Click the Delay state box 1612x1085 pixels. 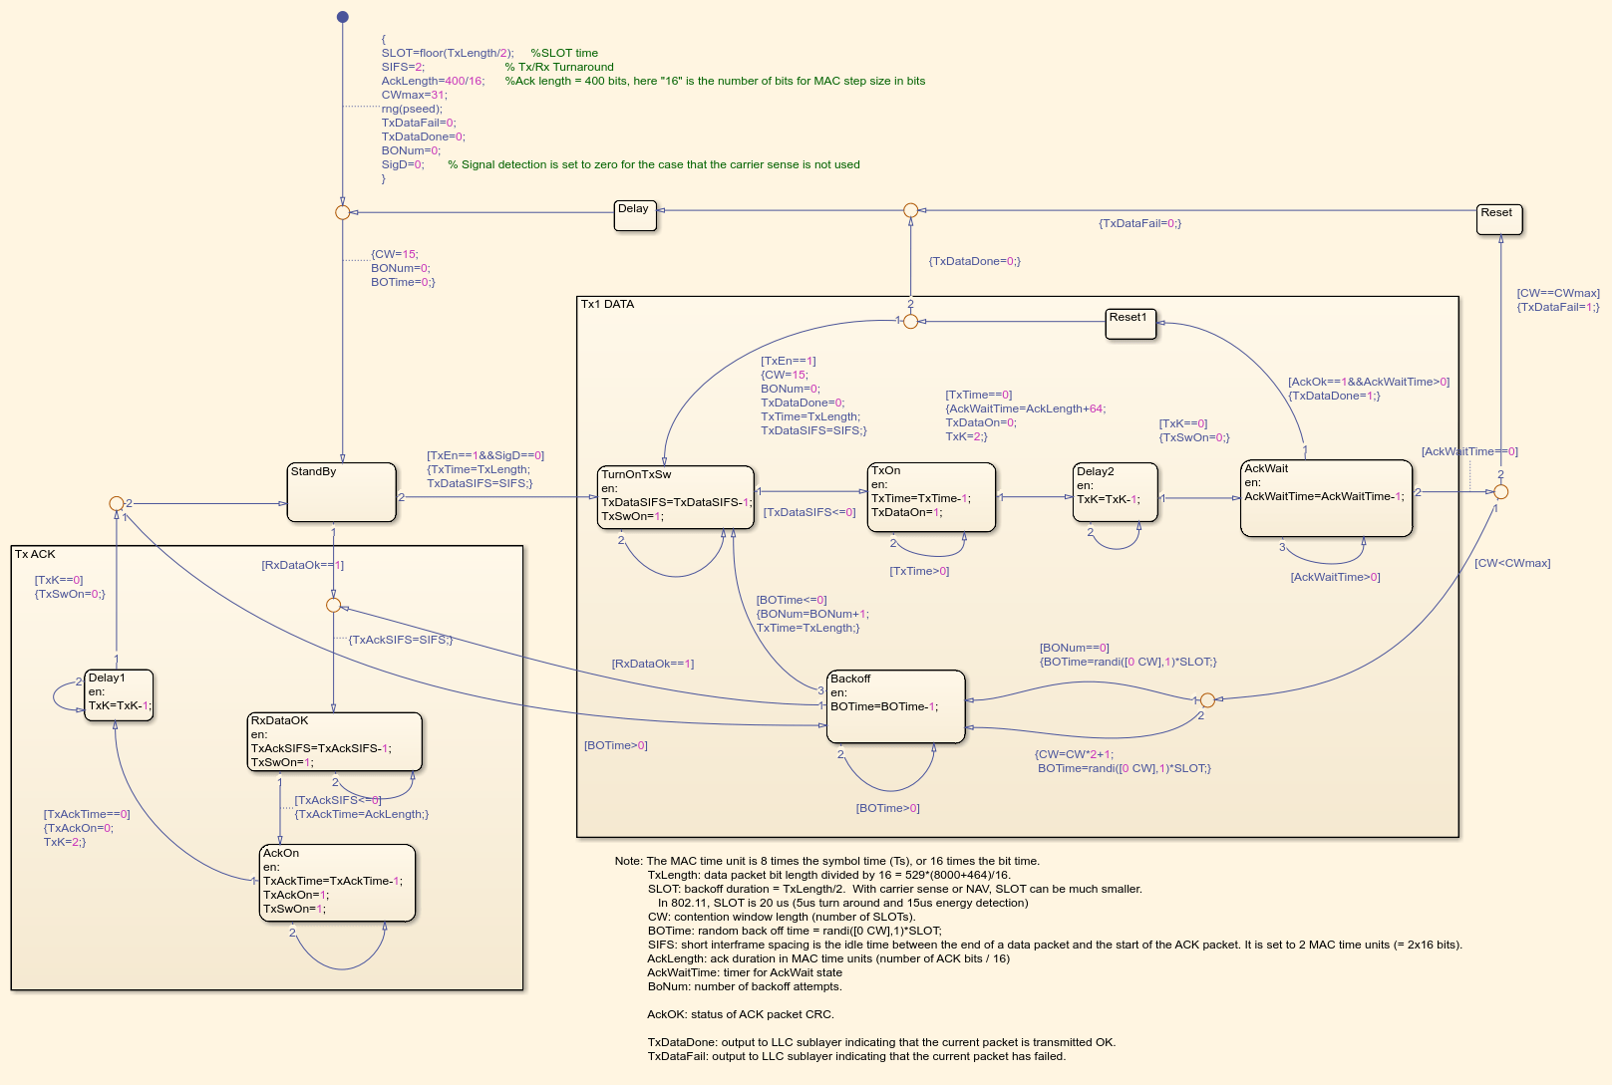635,216
